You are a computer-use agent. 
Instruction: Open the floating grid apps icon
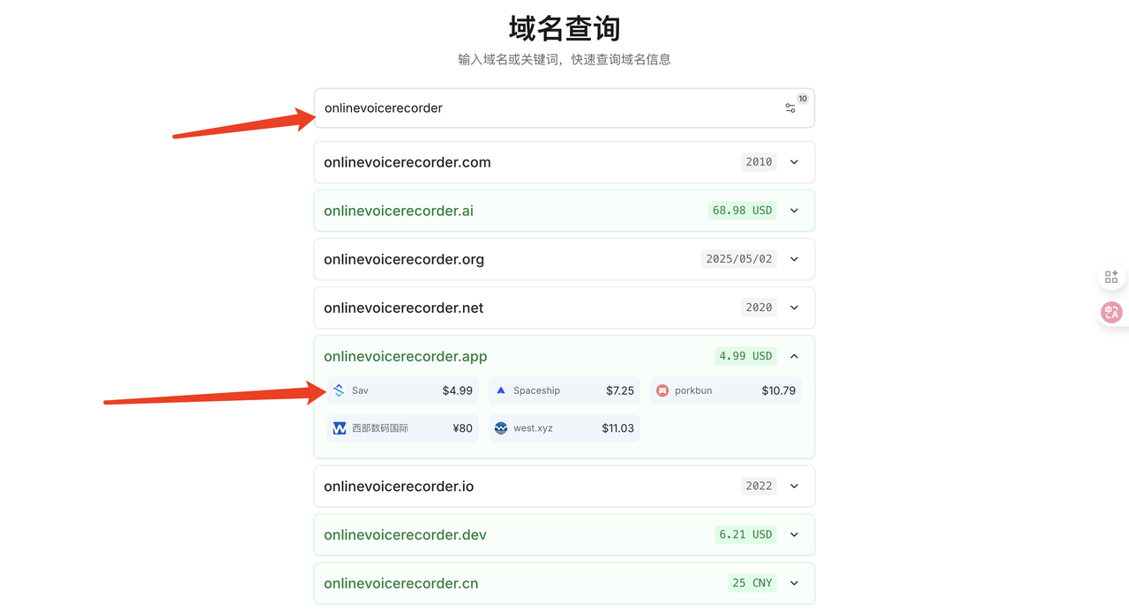1111,277
